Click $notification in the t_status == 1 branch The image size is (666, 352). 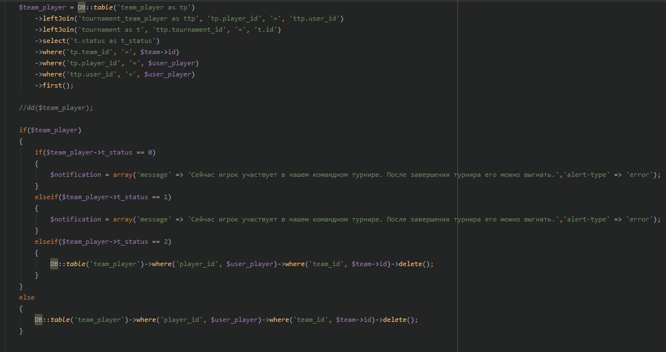coord(75,219)
